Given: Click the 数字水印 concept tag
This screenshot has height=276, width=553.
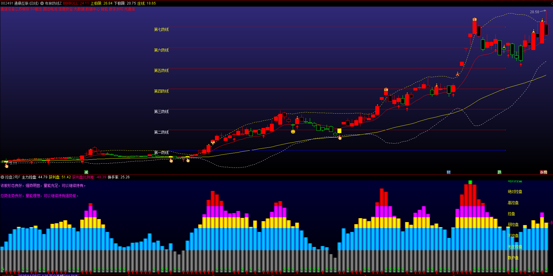Looking at the screenshot, I should (x=116, y=9).
